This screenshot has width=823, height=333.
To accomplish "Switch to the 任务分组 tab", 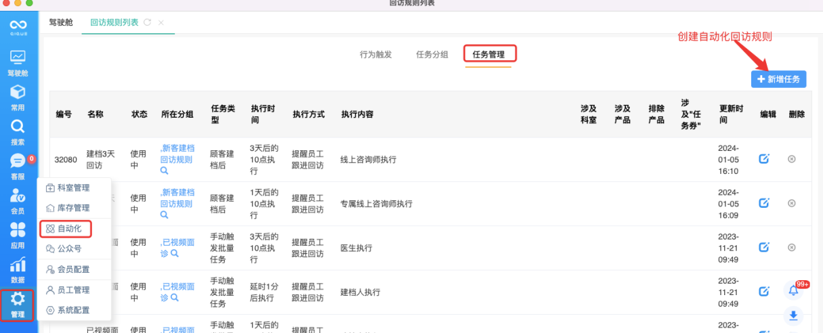I will pos(431,55).
